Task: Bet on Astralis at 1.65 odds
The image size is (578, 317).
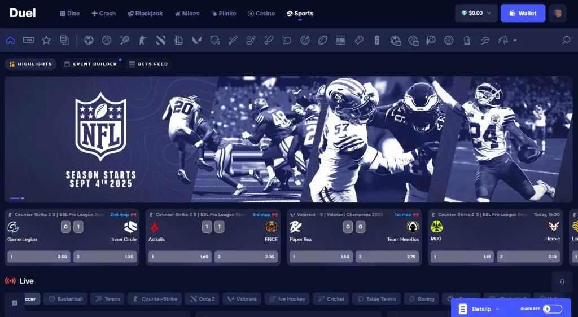Action: (x=179, y=257)
